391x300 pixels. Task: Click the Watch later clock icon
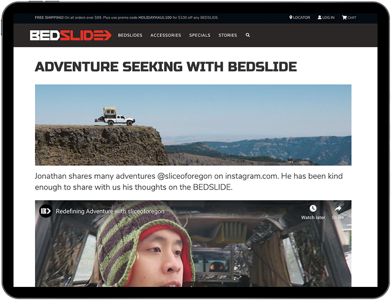click(313, 208)
